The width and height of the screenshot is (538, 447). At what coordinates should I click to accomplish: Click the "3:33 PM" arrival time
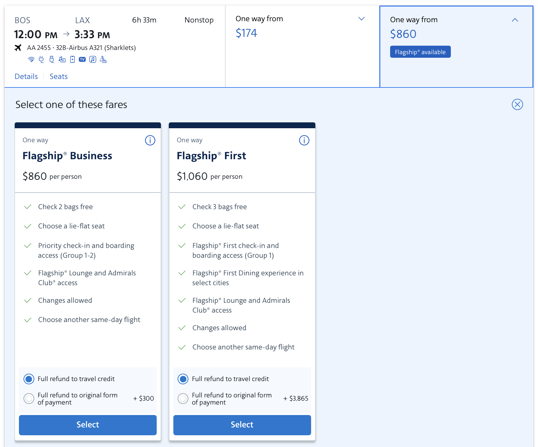pyautogui.click(x=92, y=34)
